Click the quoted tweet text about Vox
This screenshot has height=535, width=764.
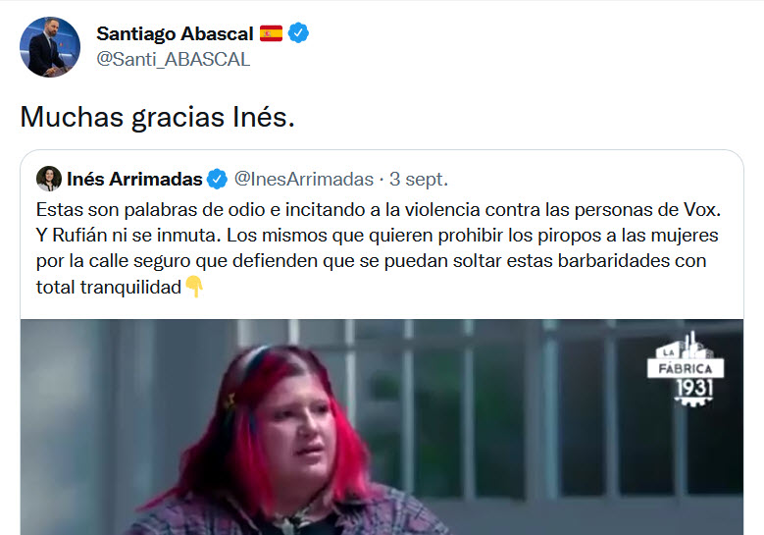click(379, 248)
